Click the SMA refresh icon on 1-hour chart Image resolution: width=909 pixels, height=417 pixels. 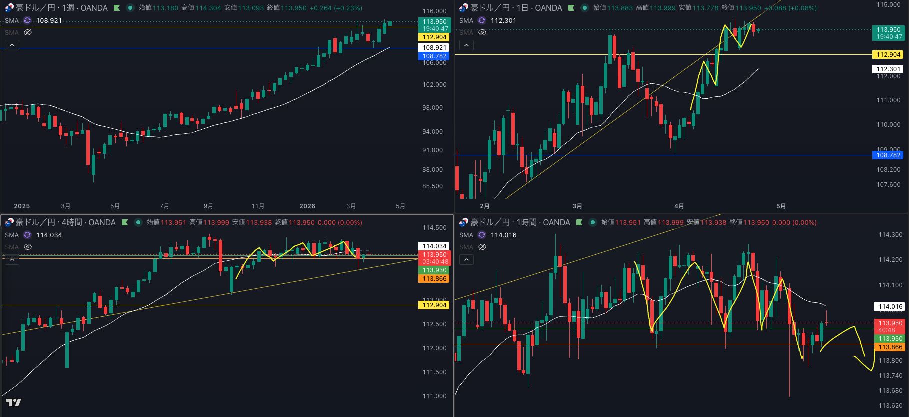482,235
